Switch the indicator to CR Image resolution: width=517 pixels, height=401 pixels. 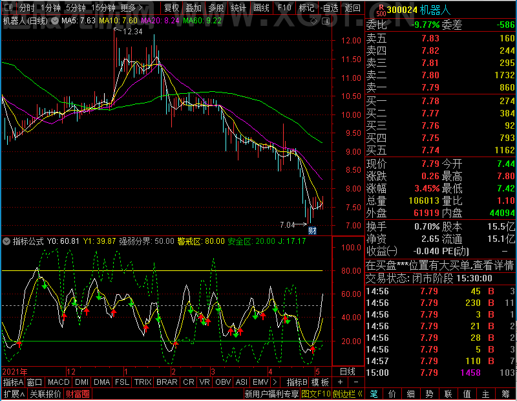point(189,382)
